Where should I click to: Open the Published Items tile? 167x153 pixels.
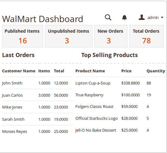[23, 36]
